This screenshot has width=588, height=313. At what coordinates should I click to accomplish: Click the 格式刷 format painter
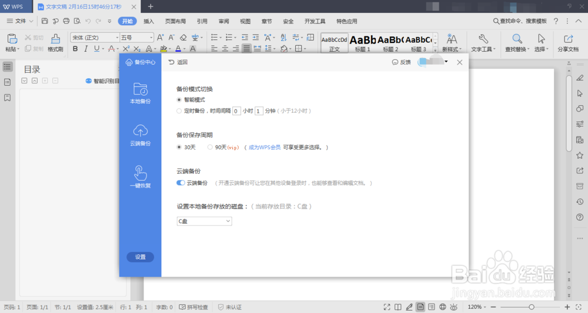[55, 42]
